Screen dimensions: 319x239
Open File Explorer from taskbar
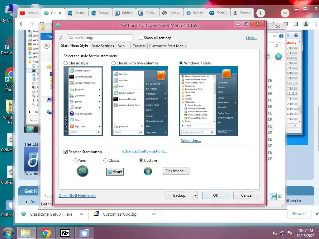coord(26,233)
